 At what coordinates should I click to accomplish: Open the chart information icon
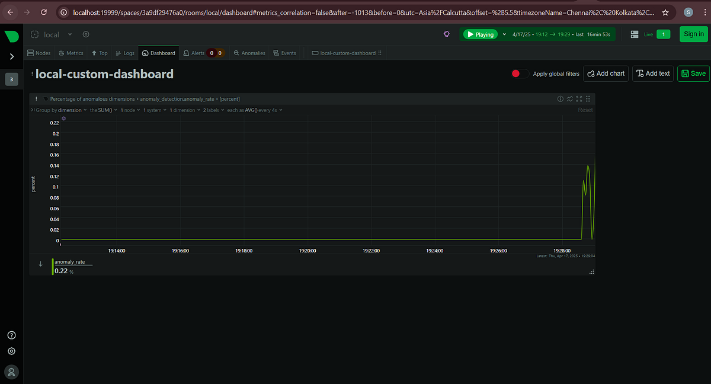pos(560,98)
